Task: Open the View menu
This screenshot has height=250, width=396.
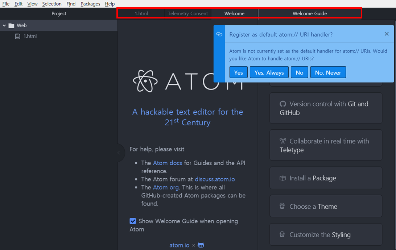Action: 32,4
